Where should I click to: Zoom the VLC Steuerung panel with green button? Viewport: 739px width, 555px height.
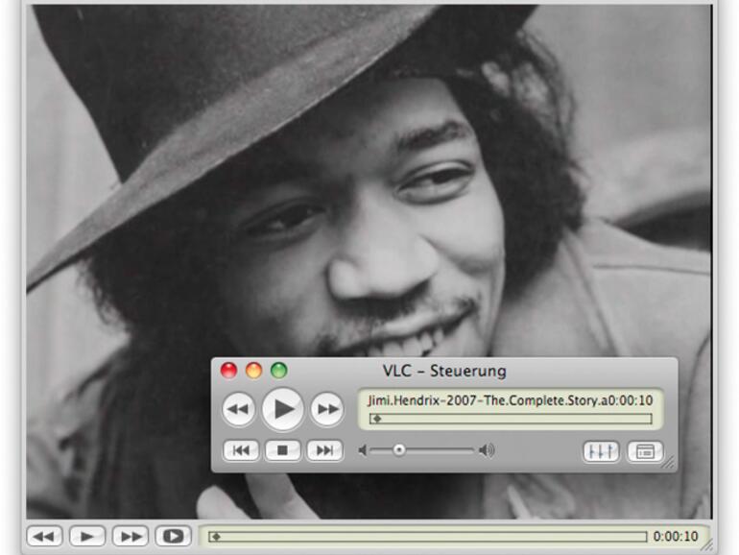coord(279,370)
